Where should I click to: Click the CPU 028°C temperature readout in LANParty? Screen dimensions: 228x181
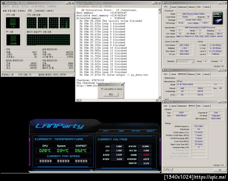pyautogui.click(x=45, y=151)
